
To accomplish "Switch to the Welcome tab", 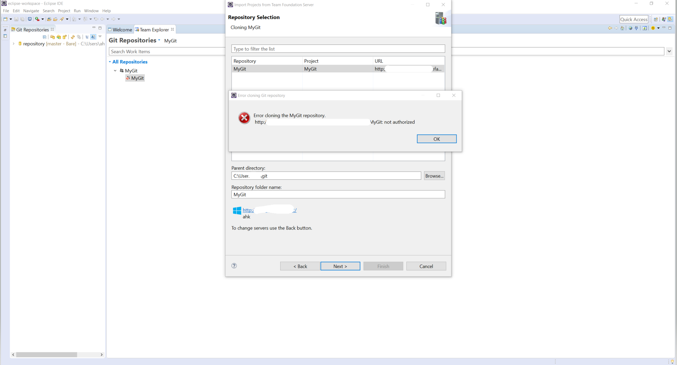I will click(120, 30).
